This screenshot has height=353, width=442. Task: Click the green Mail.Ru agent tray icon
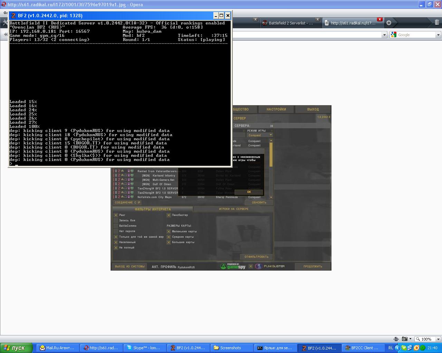point(423,348)
